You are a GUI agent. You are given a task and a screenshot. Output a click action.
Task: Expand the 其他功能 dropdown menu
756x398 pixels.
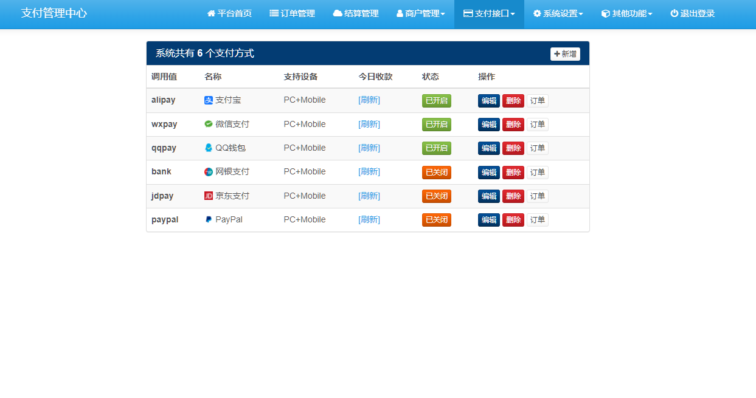tap(627, 13)
